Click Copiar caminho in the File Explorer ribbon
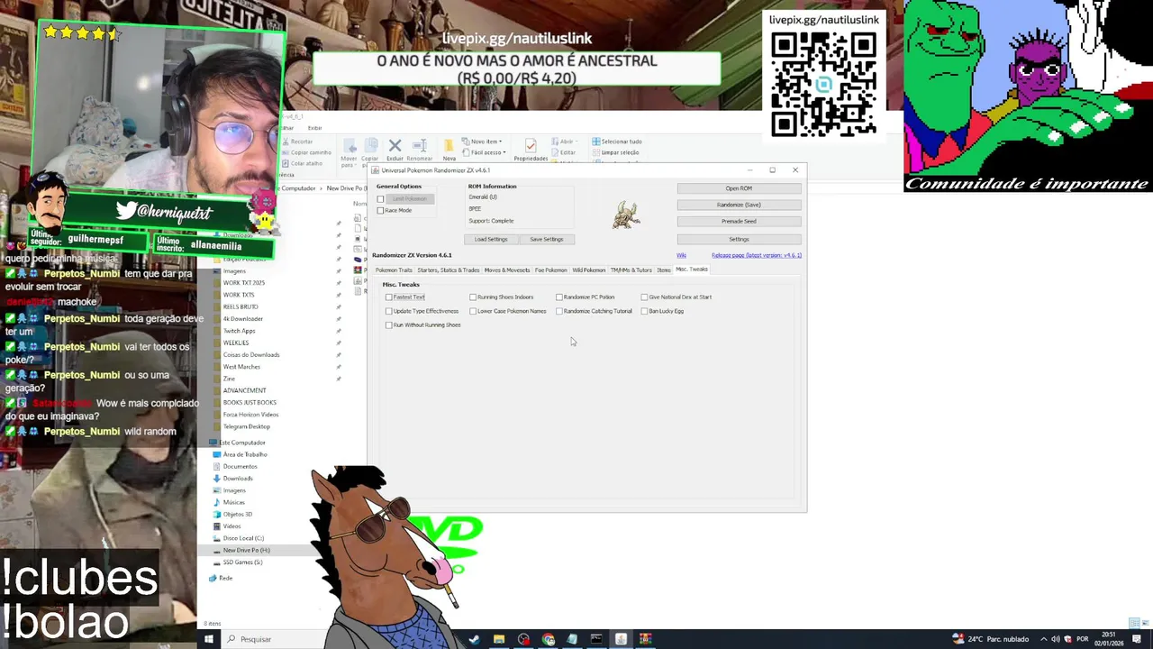The height and width of the screenshot is (649, 1153). pyautogui.click(x=305, y=152)
